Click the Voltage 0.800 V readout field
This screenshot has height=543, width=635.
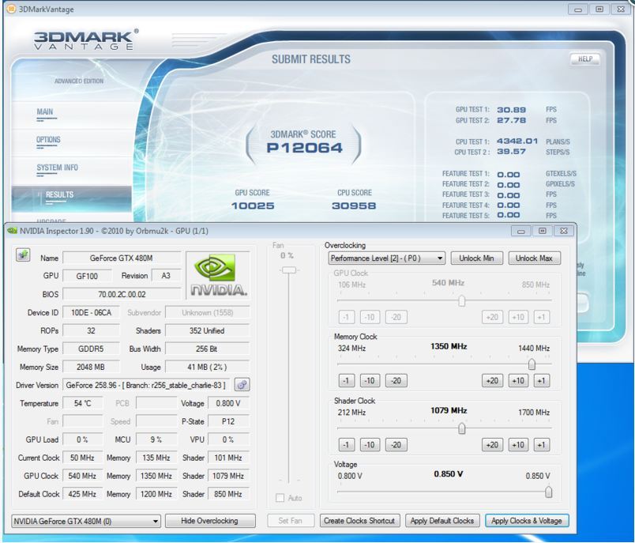228,403
